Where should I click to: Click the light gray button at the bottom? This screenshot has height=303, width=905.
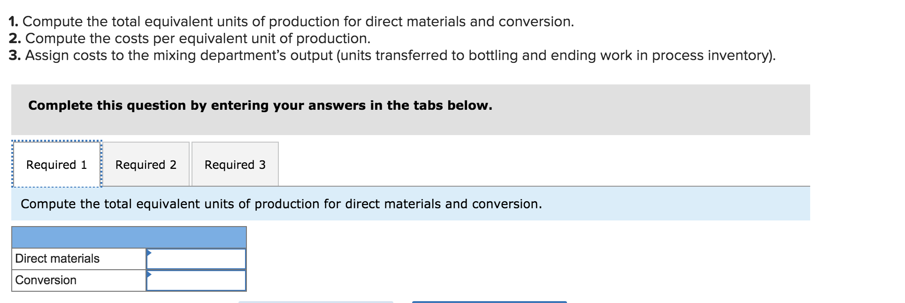tap(315, 301)
